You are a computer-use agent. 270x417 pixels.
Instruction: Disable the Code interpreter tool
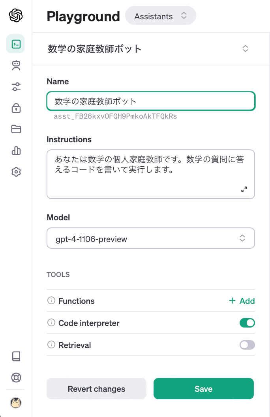tap(247, 323)
